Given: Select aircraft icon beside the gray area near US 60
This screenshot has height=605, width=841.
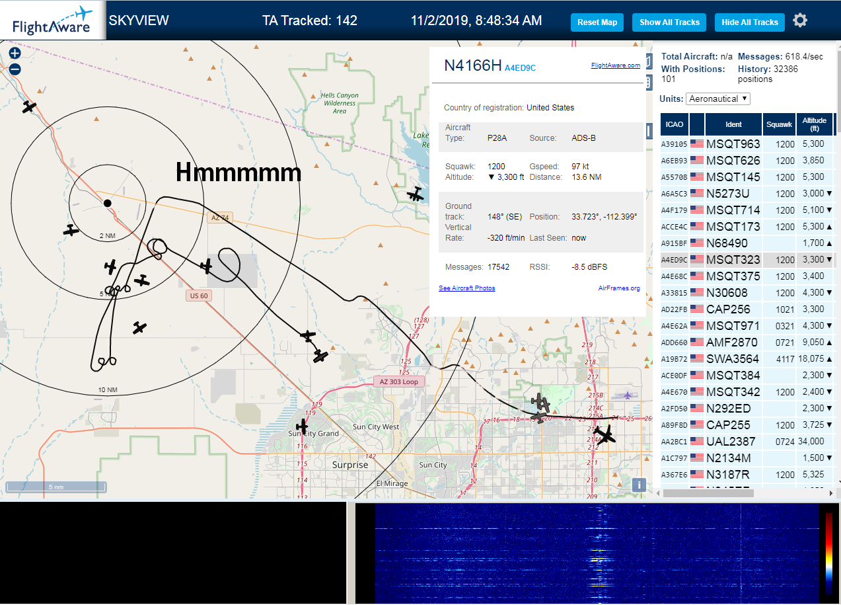Looking at the screenshot, I should click(x=206, y=266).
